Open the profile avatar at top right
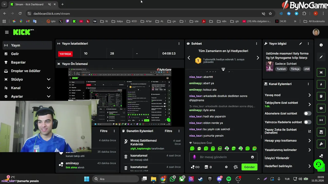This screenshot has width=328, height=184. click(x=316, y=32)
